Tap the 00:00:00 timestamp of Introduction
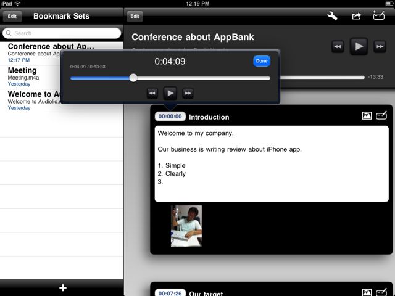The height and width of the screenshot is (296, 395). coord(170,117)
